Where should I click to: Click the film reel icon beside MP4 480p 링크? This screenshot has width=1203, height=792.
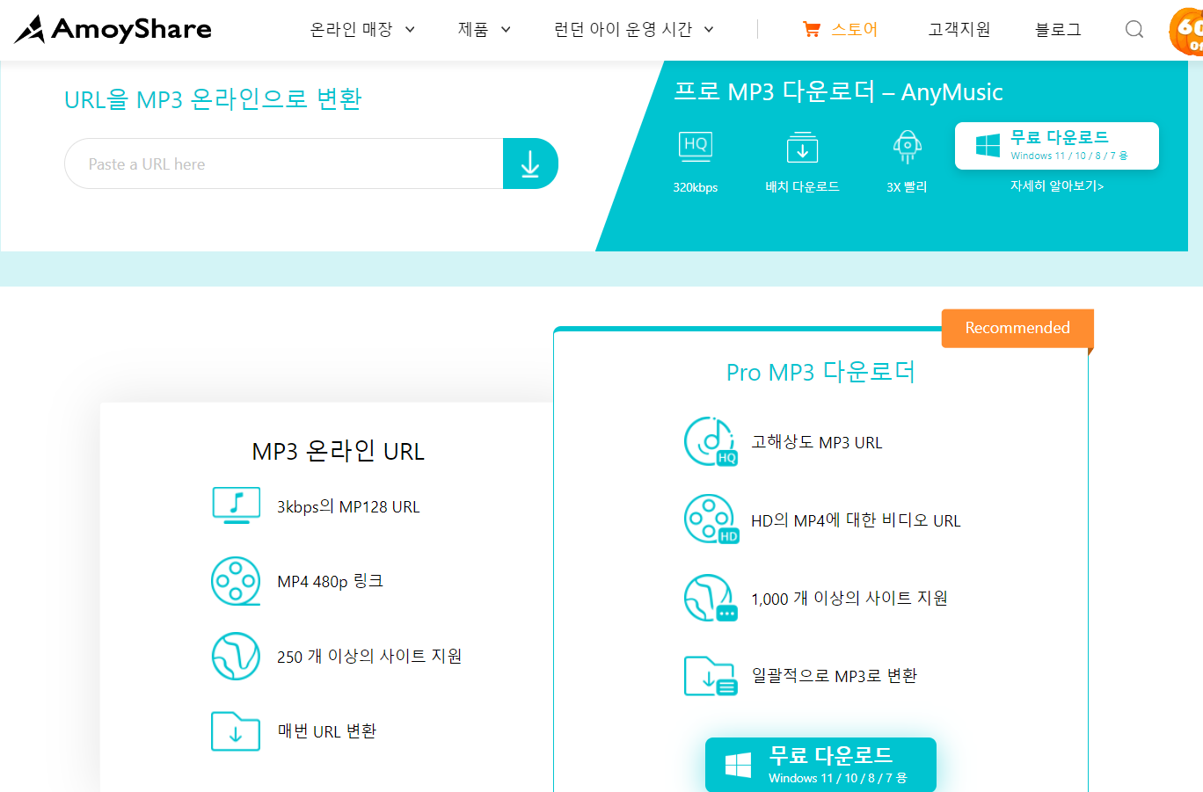[x=236, y=581]
